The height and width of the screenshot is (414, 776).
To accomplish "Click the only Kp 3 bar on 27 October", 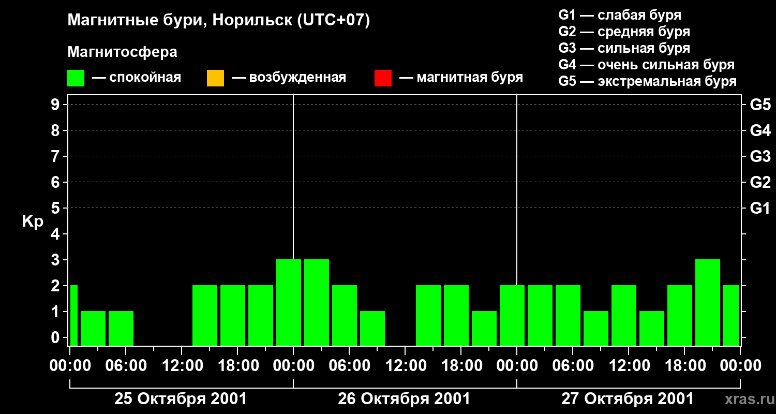I will click(x=708, y=302).
